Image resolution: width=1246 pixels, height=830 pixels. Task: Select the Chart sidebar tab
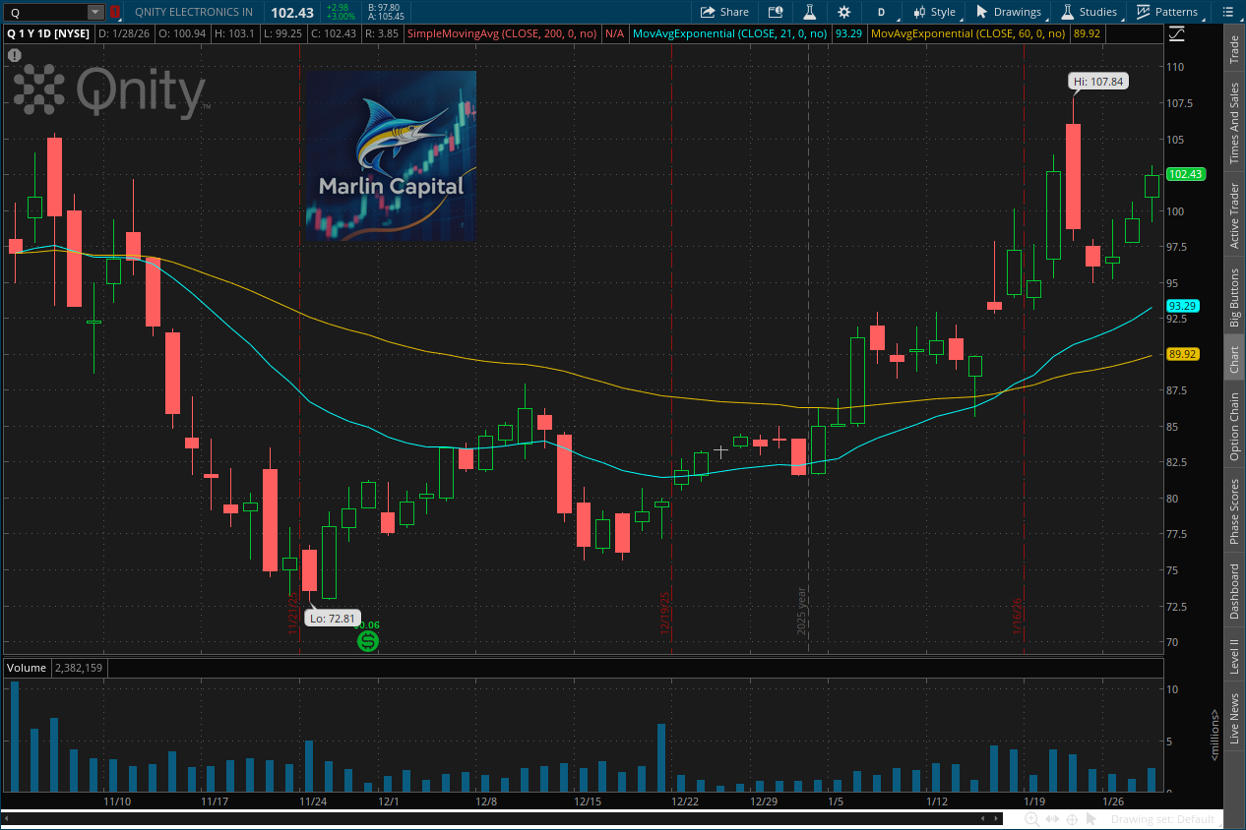click(1234, 359)
